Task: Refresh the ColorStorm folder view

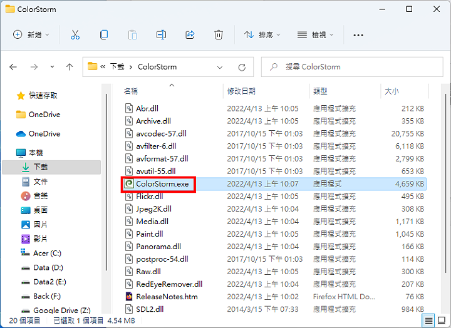Action: 242,67
